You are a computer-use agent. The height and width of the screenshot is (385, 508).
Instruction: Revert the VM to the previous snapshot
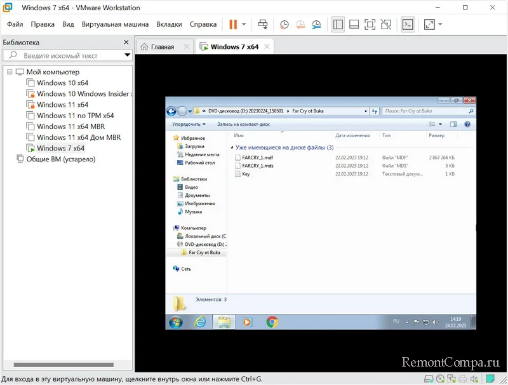(x=300, y=24)
